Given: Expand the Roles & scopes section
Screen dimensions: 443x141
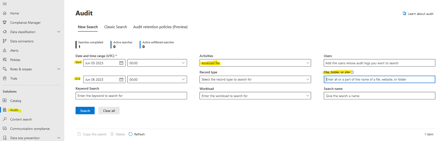Looking at the screenshot, I should (59, 69).
